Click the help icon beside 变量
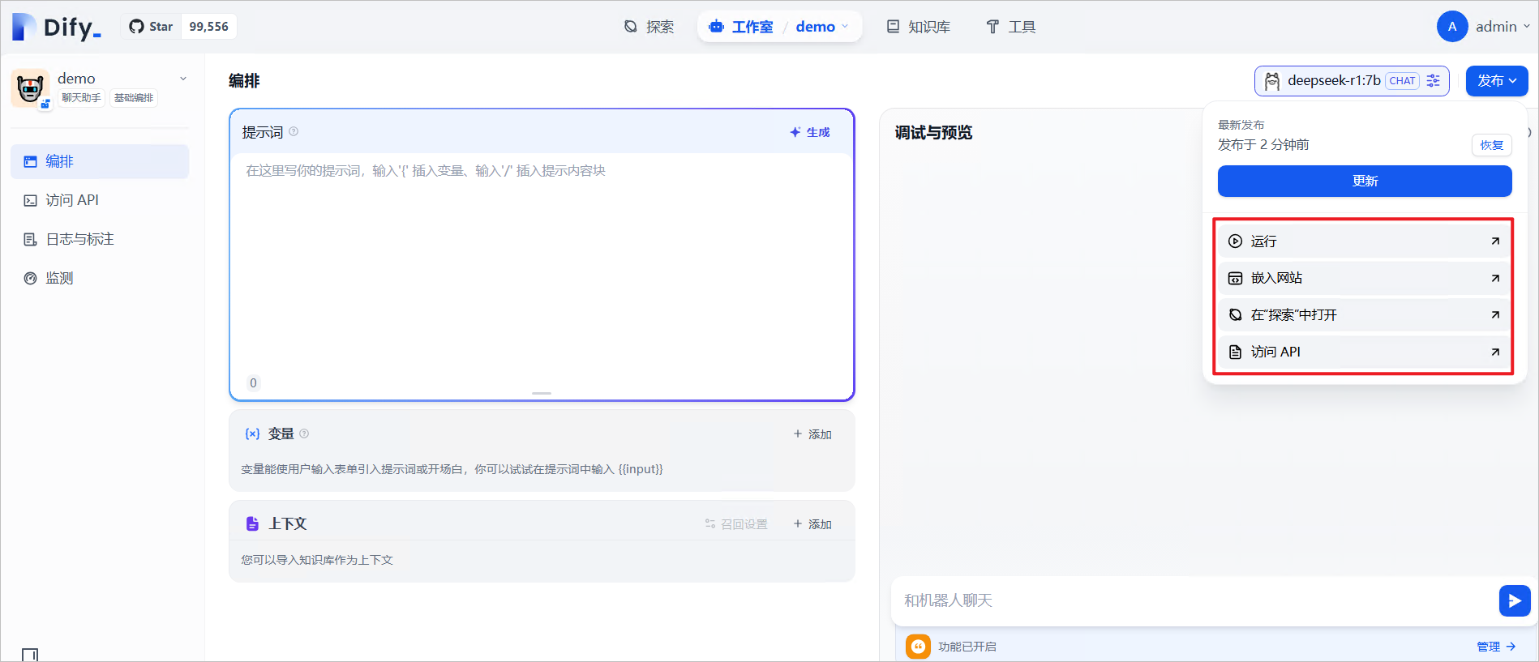Screen dimensions: 1539x662 pos(304,434)
